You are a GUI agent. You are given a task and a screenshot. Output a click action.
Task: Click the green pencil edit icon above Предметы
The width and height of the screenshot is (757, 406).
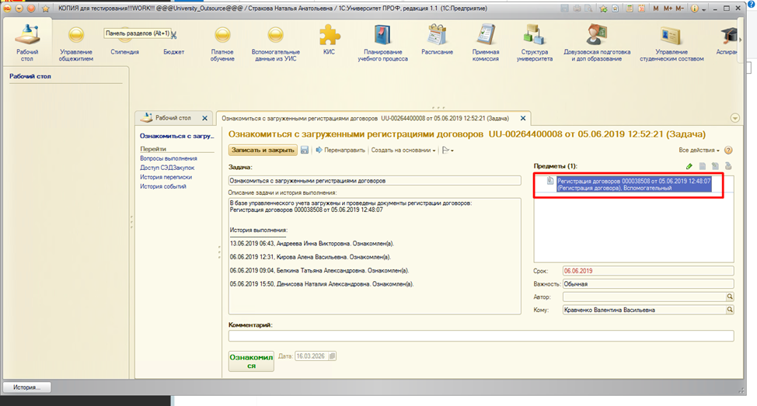point(689,166)
